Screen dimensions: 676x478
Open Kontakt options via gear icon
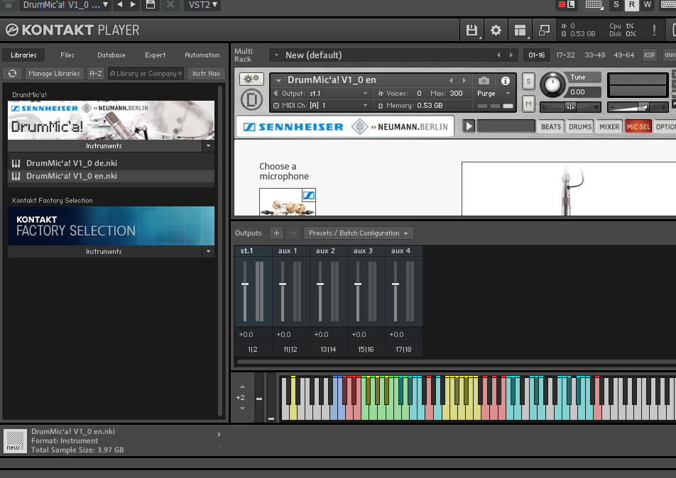(496, 30)
